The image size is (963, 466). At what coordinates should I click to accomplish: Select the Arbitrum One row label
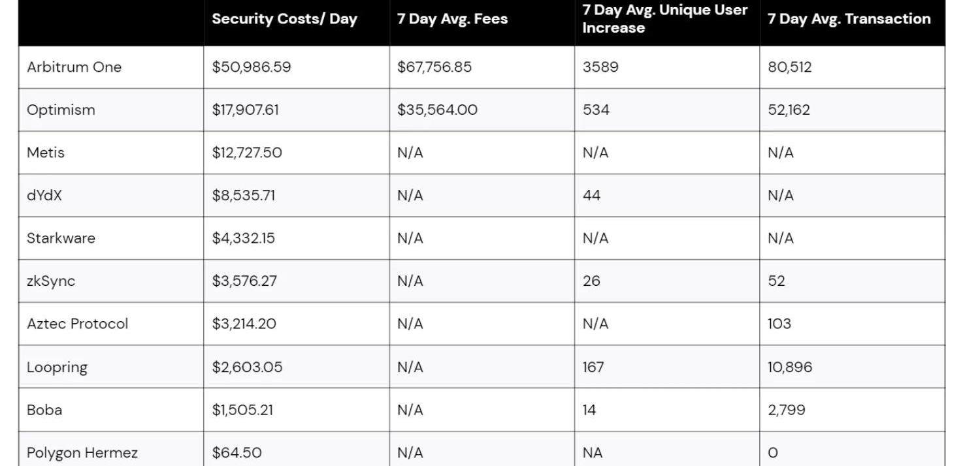(x=74, y=67)
